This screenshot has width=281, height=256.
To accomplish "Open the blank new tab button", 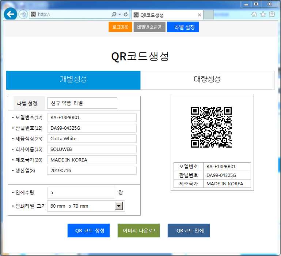I will 209,15.
